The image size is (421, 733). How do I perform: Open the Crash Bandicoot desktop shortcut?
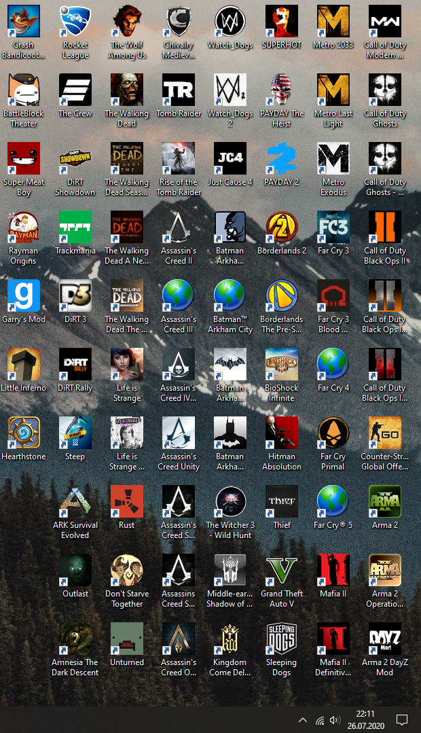click(x=23, y=21)
